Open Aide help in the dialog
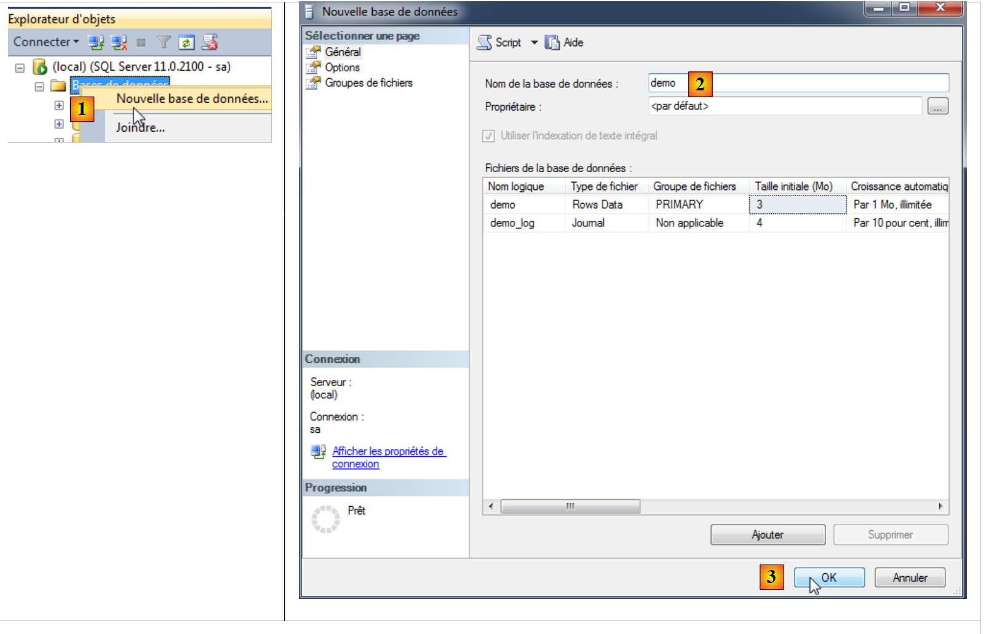This screenshot has height=634, width=997. tap(565, 42)
